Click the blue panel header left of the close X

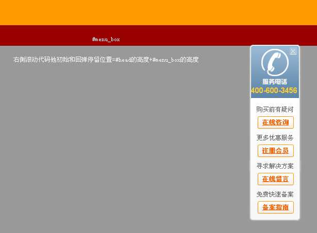258,51
